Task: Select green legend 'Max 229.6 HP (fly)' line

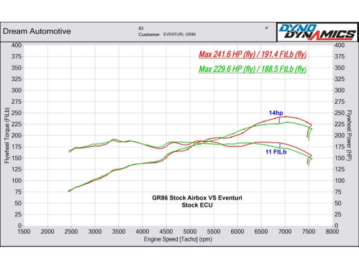Action: (252, 69)
